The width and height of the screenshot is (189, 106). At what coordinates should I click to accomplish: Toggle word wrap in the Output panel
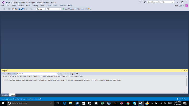click(x=77, y=74)
